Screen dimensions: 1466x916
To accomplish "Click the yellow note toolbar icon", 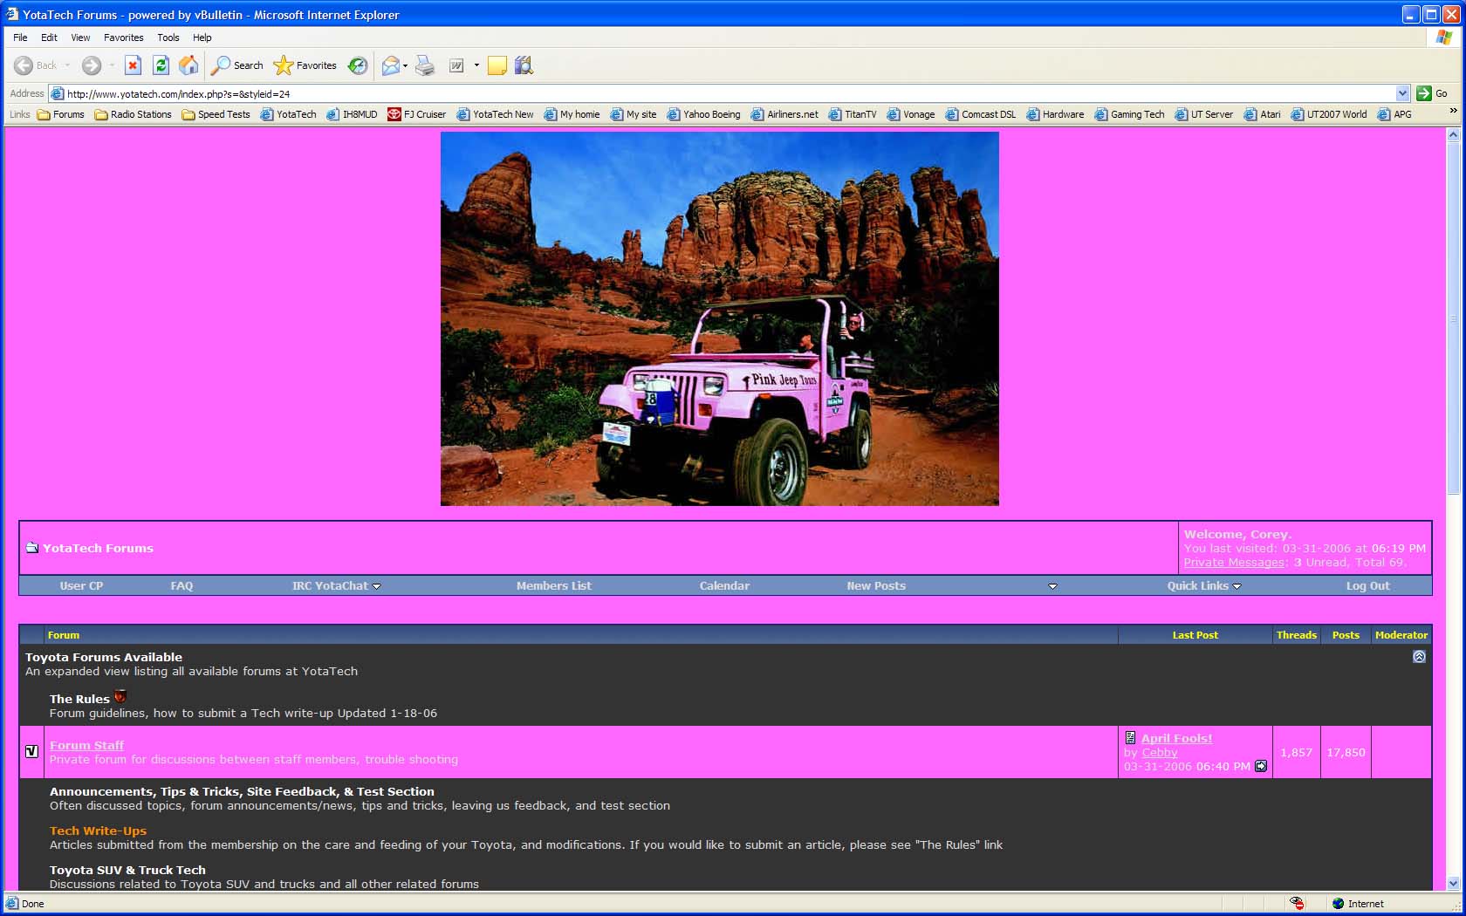I will (x=497, y=65).
